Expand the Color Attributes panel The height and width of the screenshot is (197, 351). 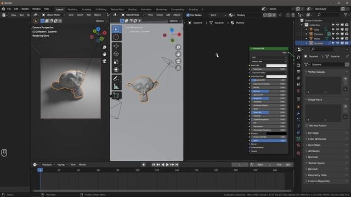click(317, 139)
